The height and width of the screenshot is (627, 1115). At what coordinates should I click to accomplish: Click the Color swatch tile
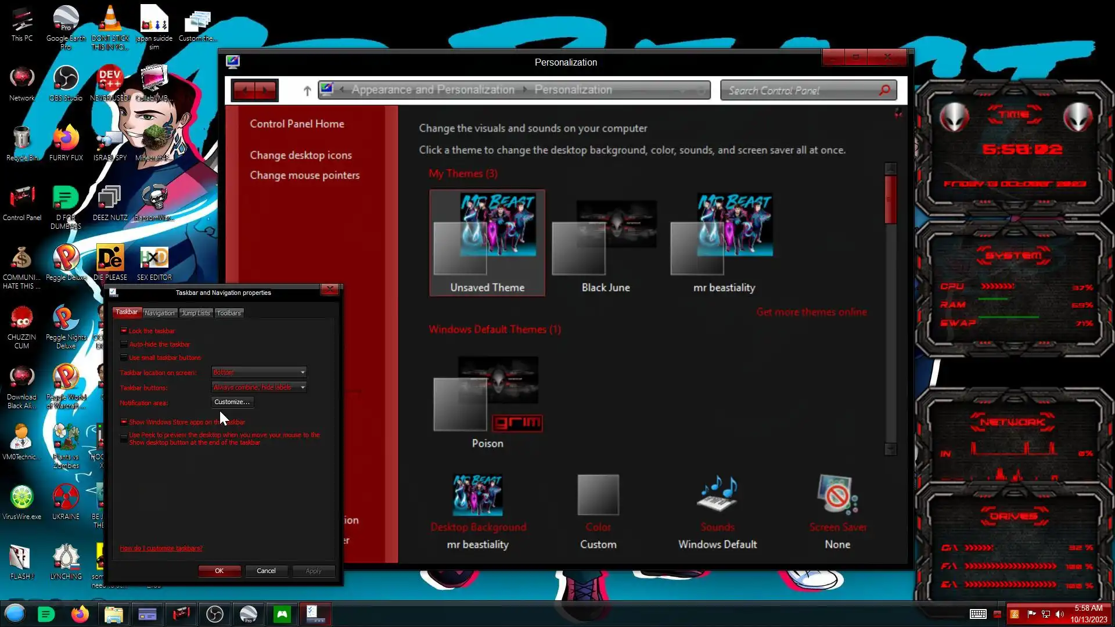[598, 495]
